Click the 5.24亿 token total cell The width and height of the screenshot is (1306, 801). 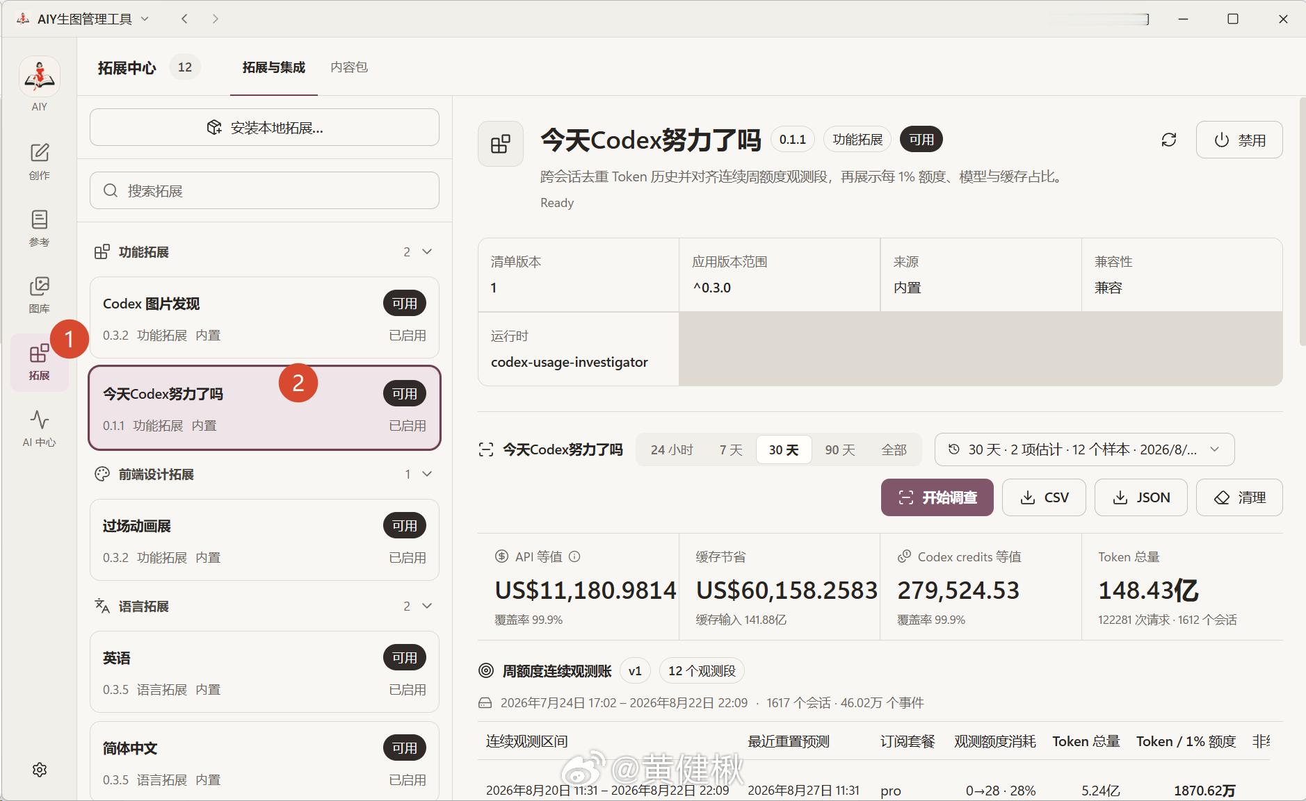(x=1101, y=791)
